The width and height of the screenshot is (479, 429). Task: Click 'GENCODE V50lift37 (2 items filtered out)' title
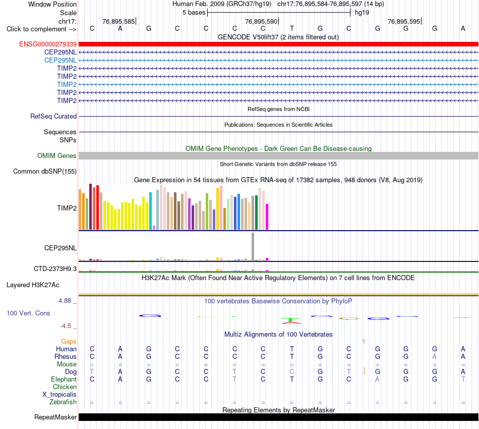click(278, 37)
